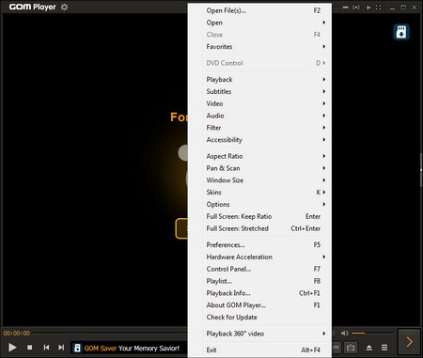The width and height of the screenshot is (423, 358).
Task: Click the stereo sound mode icon in title bar
Action: (356, 8)
